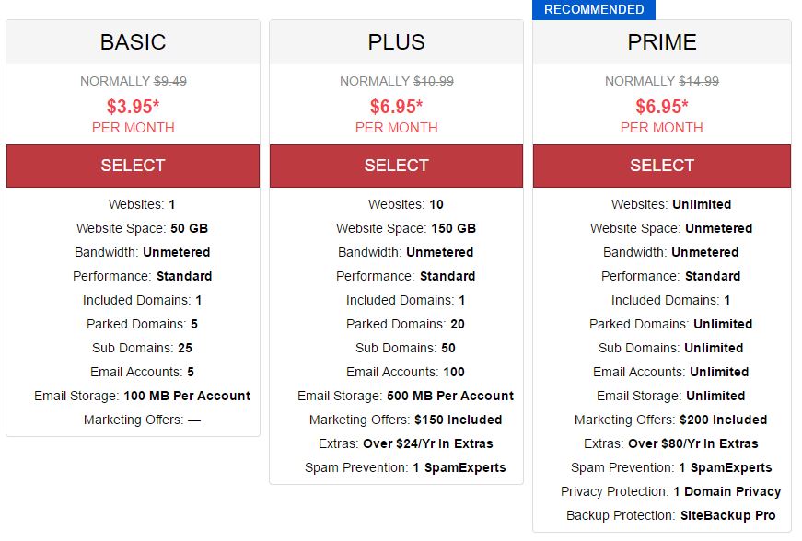Click the RECOMMENDED badge above Prime
This screenshot has height=541, width=802.
pos(594,10)
